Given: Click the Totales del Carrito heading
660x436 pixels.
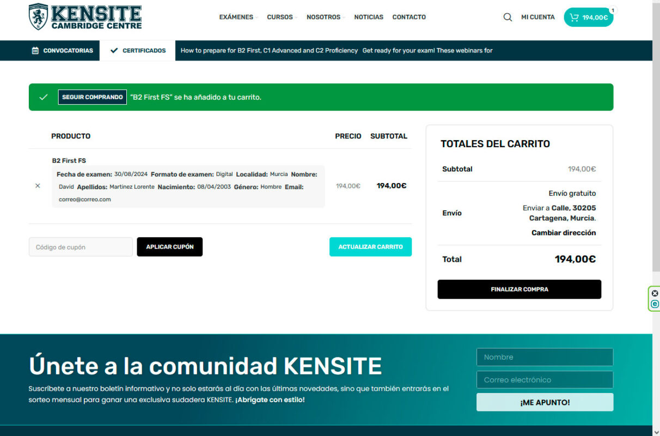Looking at the screenshot, I should click(x=495, y=144).
